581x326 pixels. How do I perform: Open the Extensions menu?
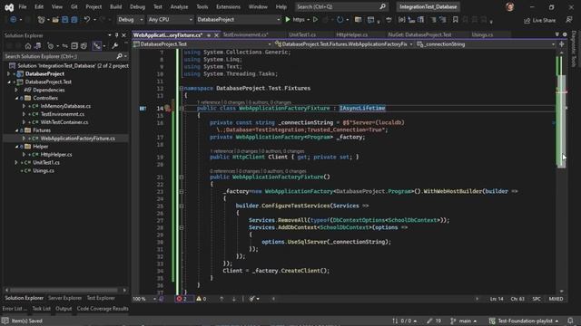click(x=228, y=6)
